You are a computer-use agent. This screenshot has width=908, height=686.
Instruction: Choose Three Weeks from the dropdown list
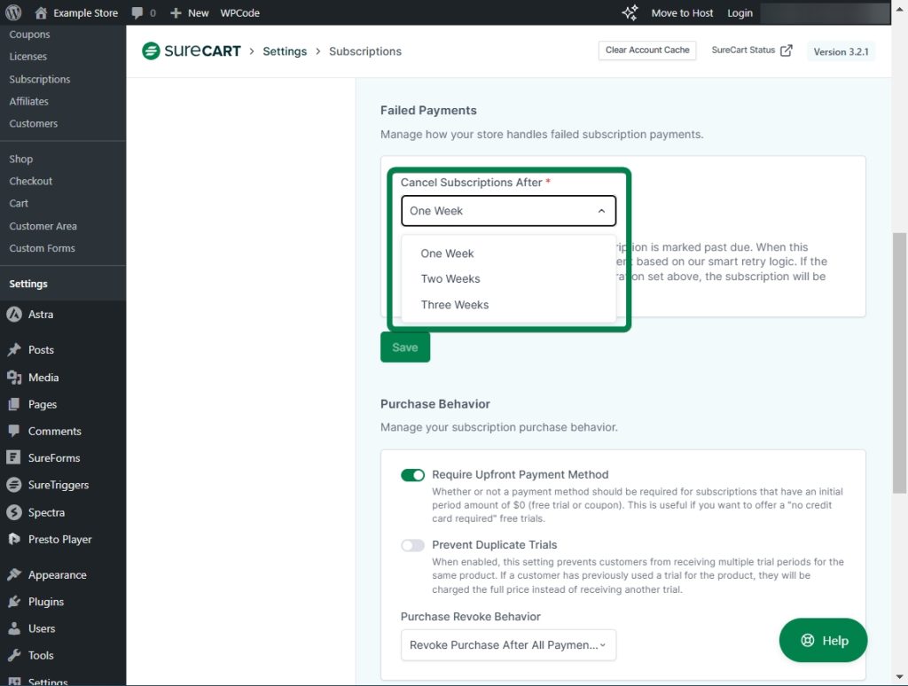pos(455,305)
